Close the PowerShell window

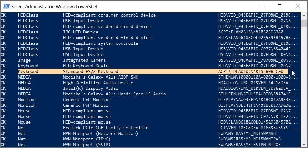(x=297, y=6)
